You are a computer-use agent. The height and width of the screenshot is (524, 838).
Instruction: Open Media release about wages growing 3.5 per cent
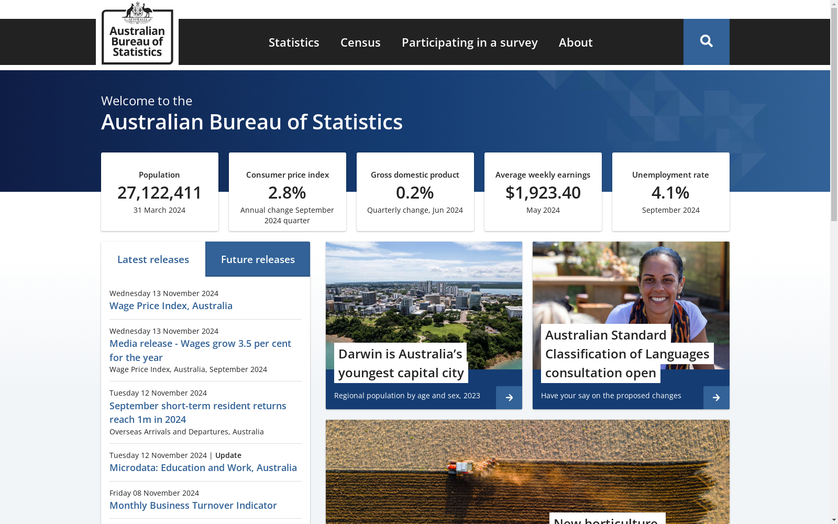[x=200, y=350]
